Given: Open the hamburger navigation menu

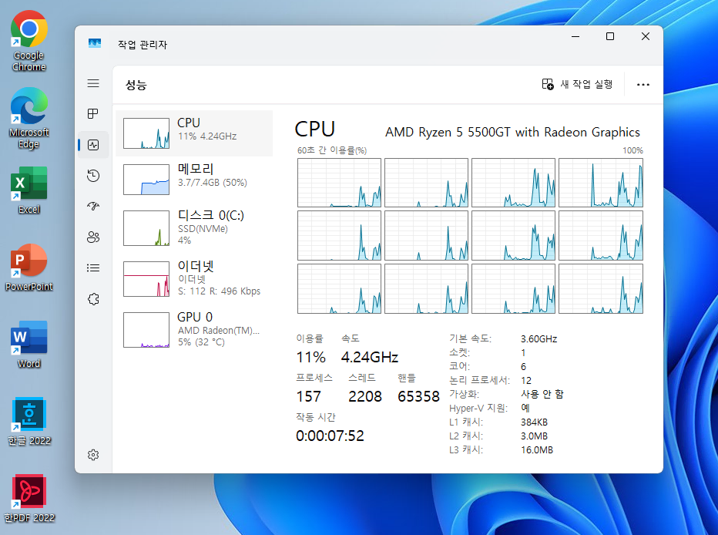Looking at the screenshot, I should point(93,83).
